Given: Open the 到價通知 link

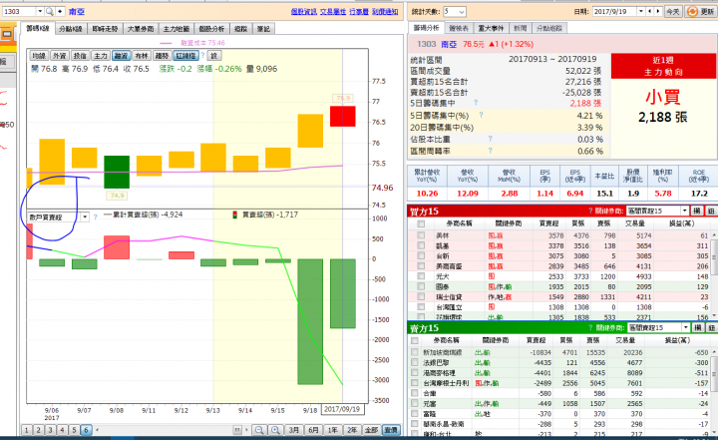Looking at the screenshot, I should (x=385, y=11).
